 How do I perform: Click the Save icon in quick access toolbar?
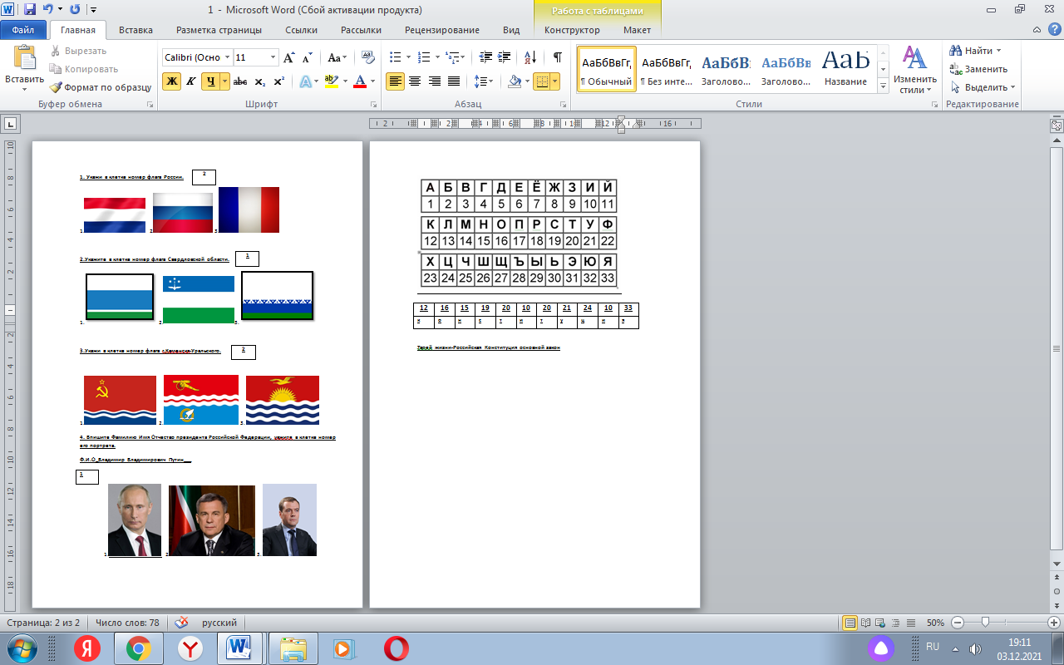click(x=30, y=9)
